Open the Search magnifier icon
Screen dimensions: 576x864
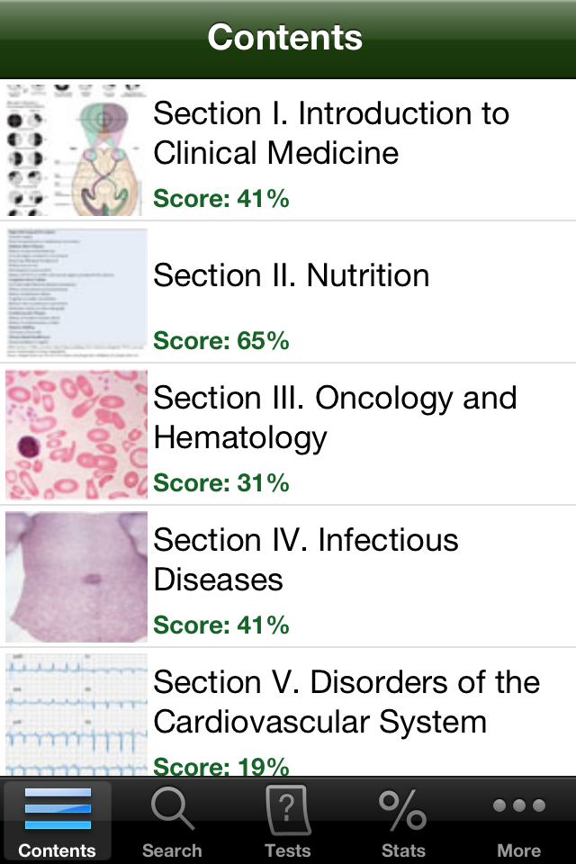pos(172,808)
